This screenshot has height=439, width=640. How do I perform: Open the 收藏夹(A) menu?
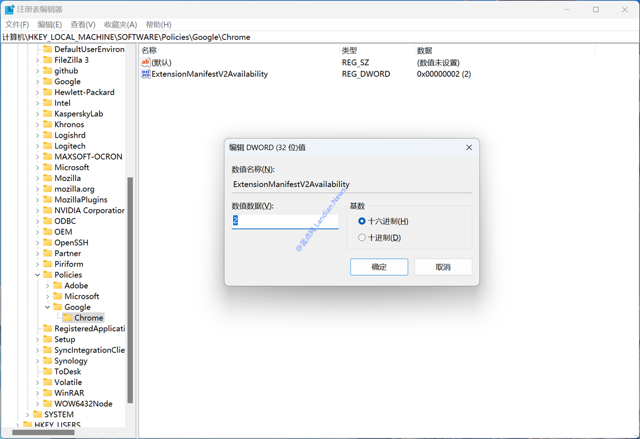pyautogui.click(x=120, y=25)
